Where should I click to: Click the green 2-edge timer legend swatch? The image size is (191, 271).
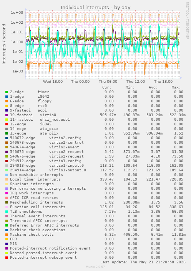tap(7, 92)
